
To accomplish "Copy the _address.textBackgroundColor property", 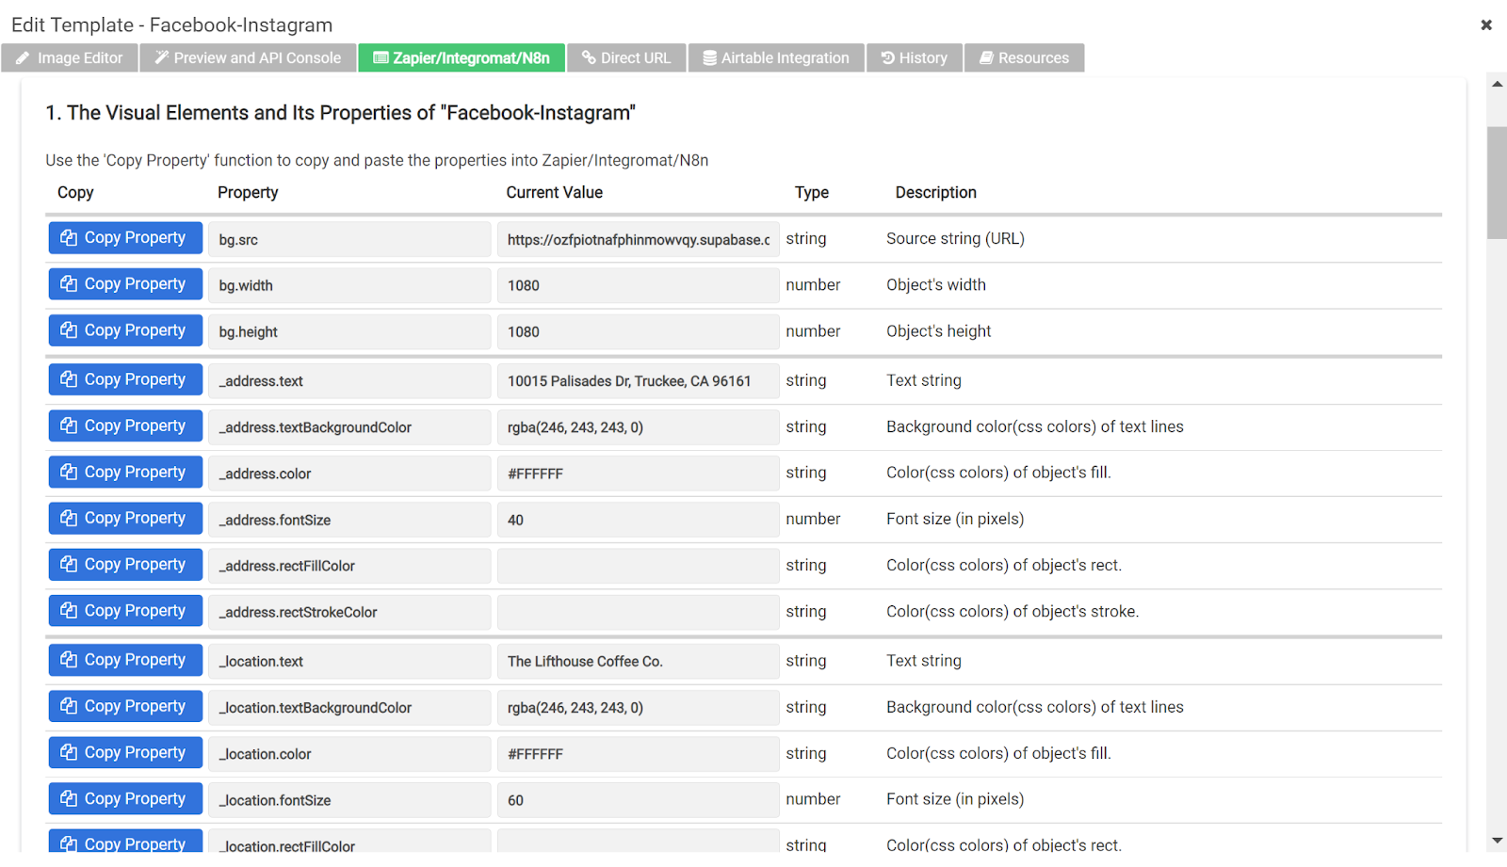I will tap(125, 426).
